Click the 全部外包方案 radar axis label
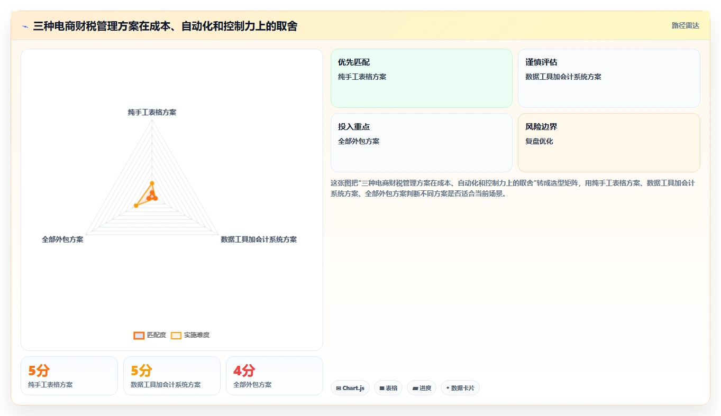 [62, 239]
